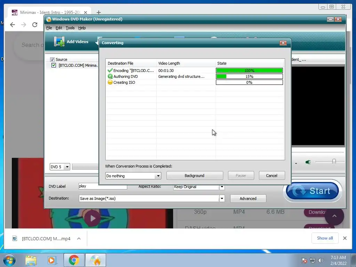Mute audio with the speaker icon in preview
356x267 pixels.
(308, 162)
